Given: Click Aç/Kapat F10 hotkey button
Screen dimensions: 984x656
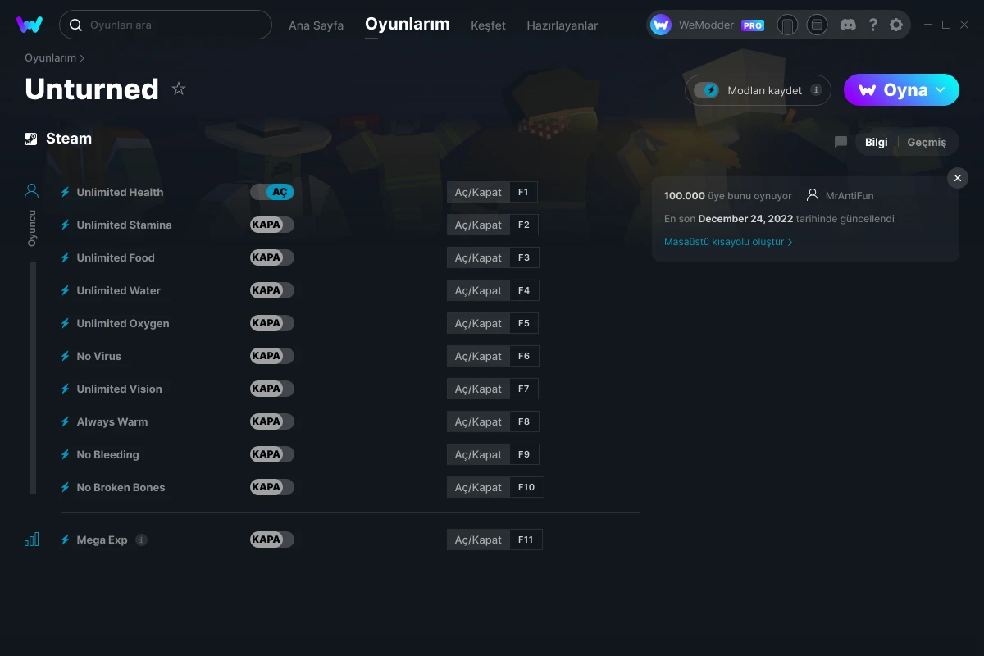Looking at the screenshot, I should (x=495, y=487).
